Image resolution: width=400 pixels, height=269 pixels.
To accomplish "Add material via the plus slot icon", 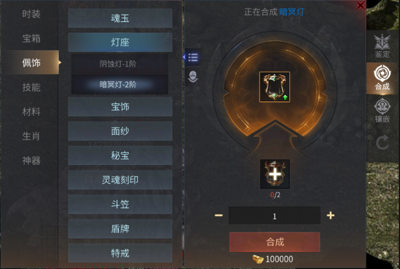I will [275, 174].
